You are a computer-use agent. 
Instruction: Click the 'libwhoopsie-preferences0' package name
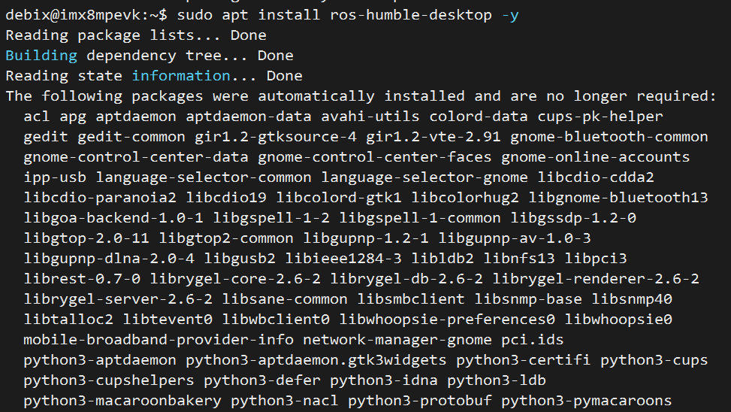447,320
